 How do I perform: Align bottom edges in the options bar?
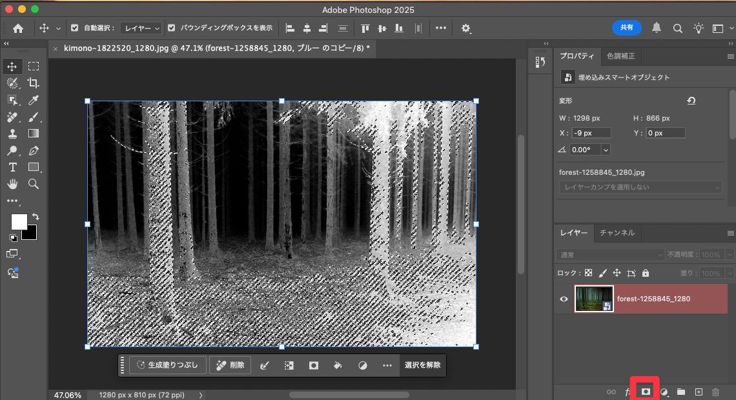399,28
